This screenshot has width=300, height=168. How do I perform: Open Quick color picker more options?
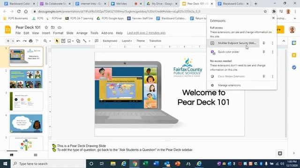pyautogui.click(x=273, y=52)
